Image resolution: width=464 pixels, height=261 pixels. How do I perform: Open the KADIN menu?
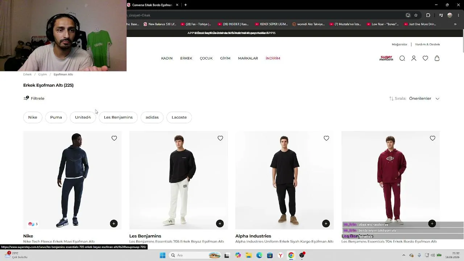[167, 58]
